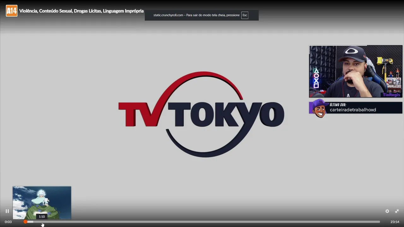
Task: Click the Esc key hint in the fullscreen notice
Action: [245, 15]
